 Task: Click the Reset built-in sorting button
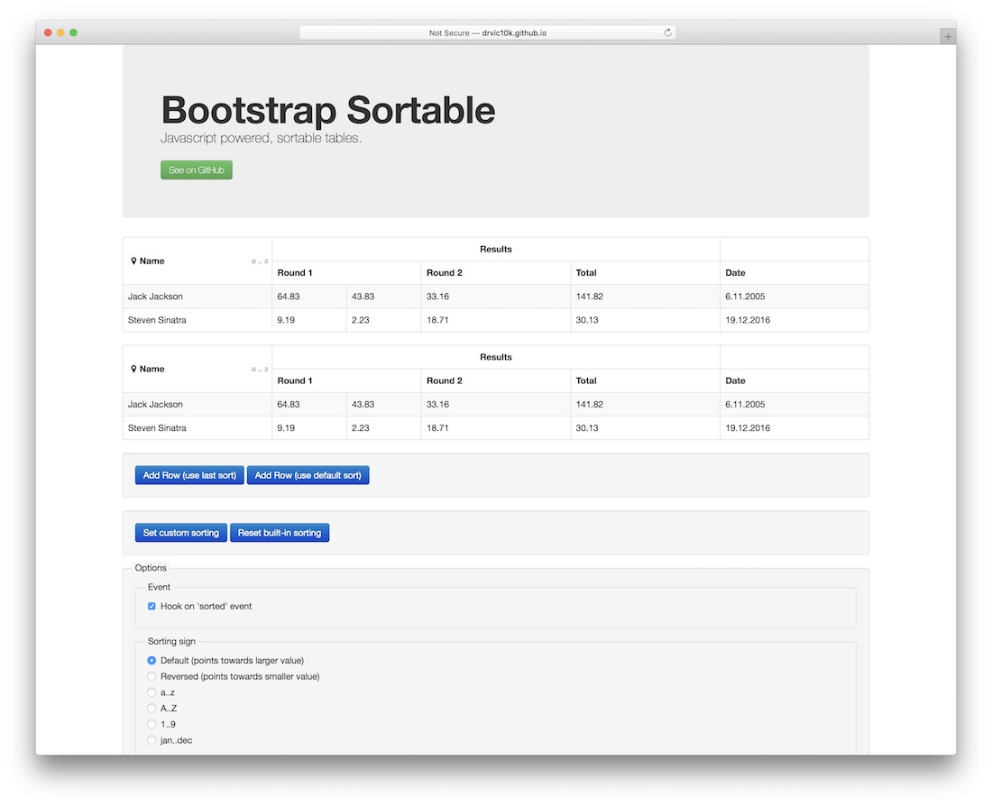[x=280, y=533]
